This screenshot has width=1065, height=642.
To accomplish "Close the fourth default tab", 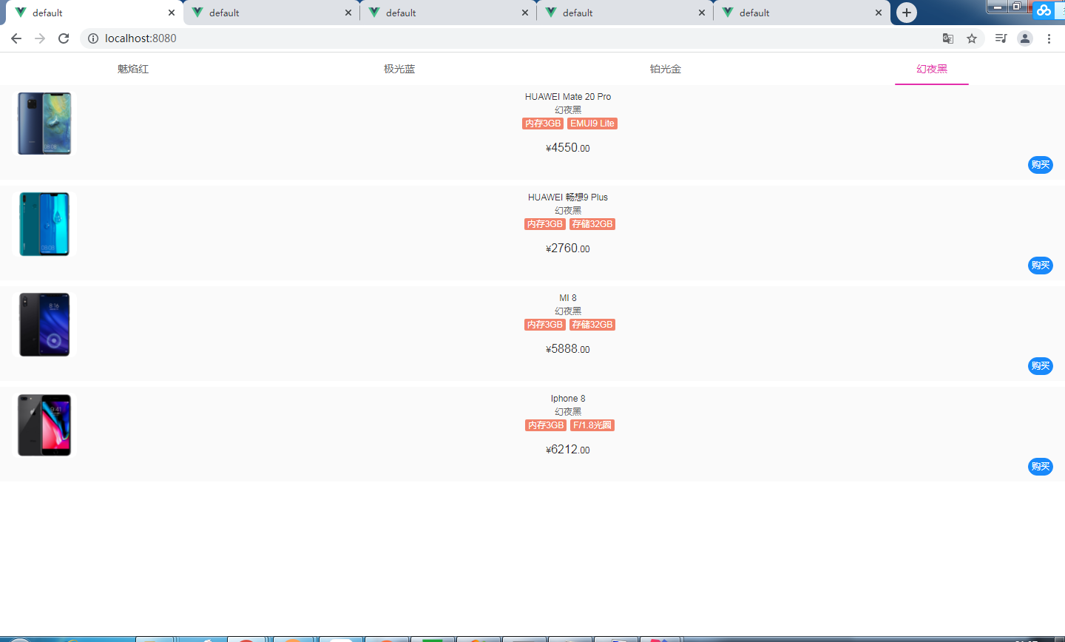I will coord(702,13).
